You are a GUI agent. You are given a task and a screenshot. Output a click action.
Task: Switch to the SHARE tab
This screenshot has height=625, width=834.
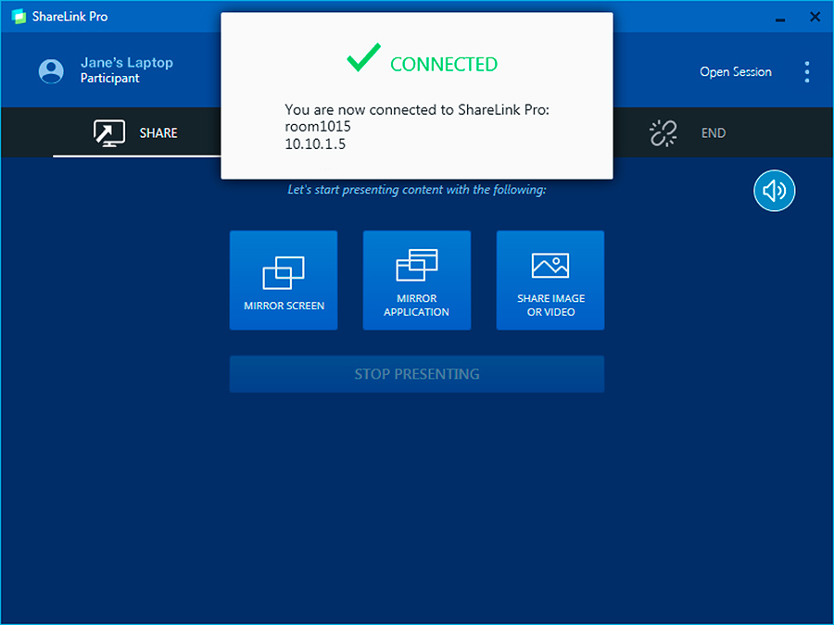tap(136, 132)
